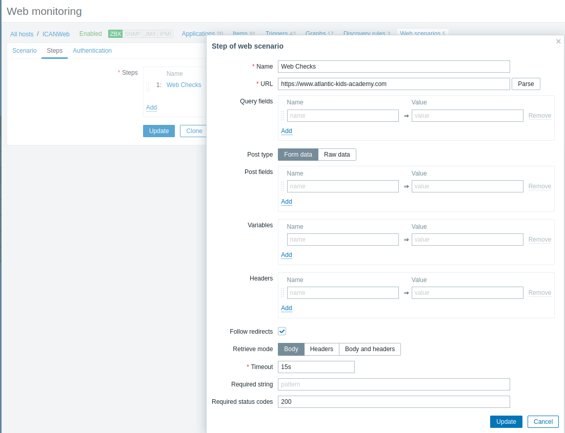Focus the Post fields name input

(342, 186)
